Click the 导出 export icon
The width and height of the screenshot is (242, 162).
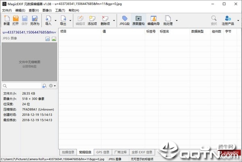point(63,21)
